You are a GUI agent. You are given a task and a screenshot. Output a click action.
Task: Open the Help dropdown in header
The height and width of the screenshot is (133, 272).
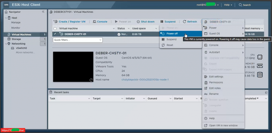(x=228, y=5)
